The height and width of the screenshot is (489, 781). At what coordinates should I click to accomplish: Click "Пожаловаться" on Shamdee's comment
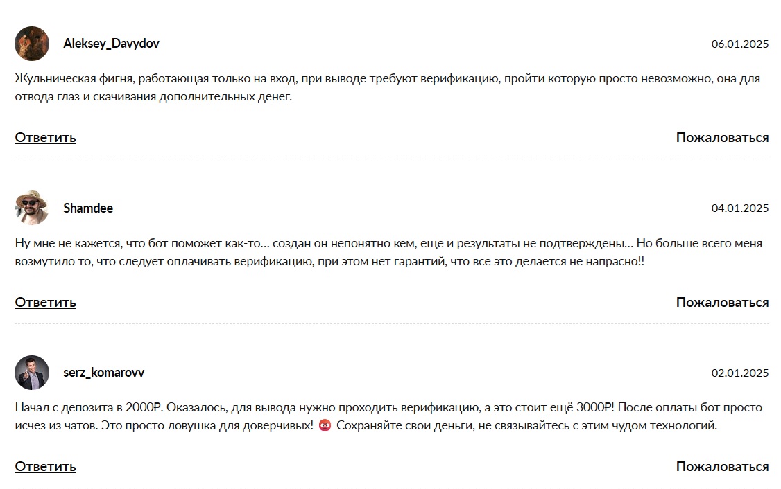coord(722,302)
